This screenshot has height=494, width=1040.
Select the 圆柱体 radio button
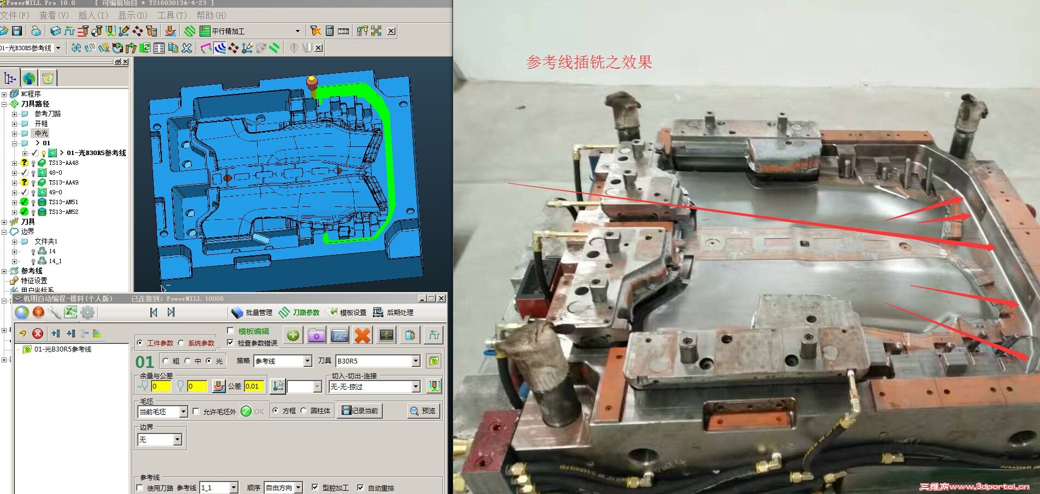(304, 410)
